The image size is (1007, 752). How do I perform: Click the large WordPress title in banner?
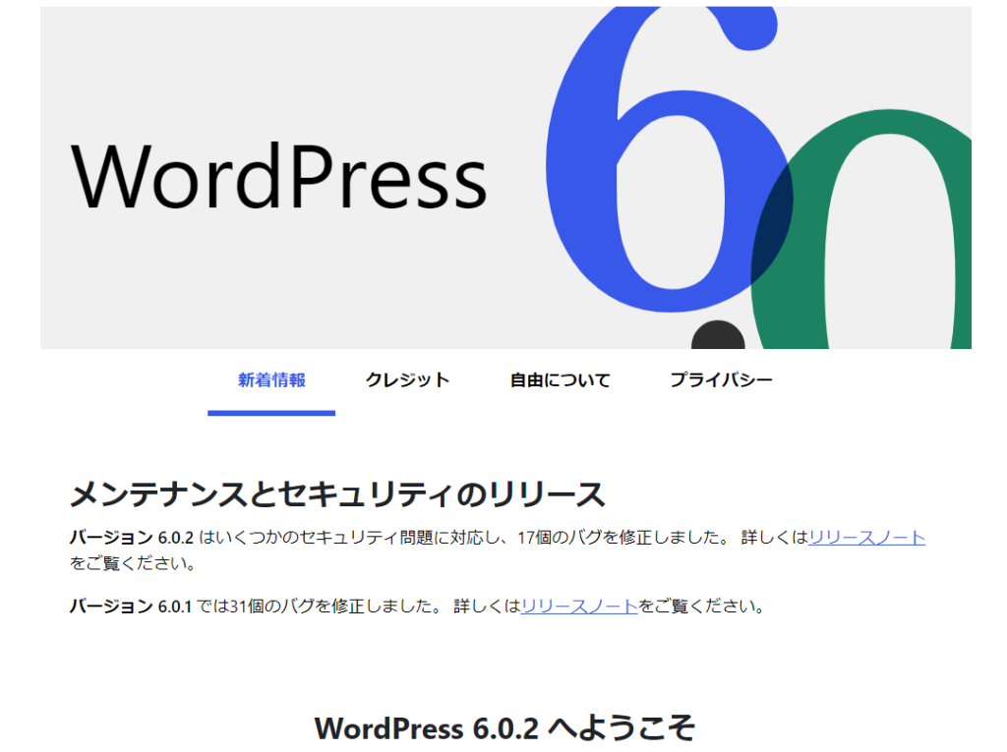279,177
